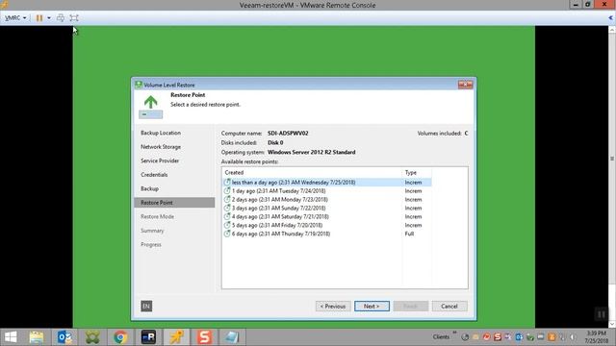This screenshot has height=346, width=616.
Task: Click the Send Ctrl+Alt+Del toolbar icon
Action: click(x=61, y=18)
